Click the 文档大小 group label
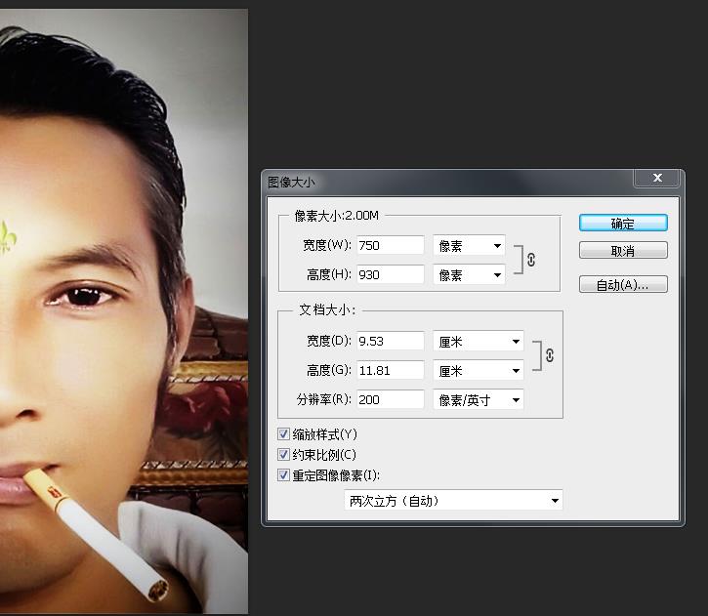 coord(327,310)
